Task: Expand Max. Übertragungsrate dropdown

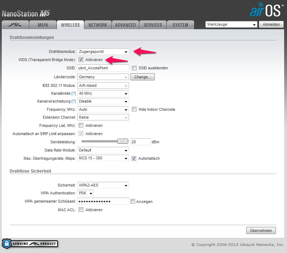Action: 103,158
